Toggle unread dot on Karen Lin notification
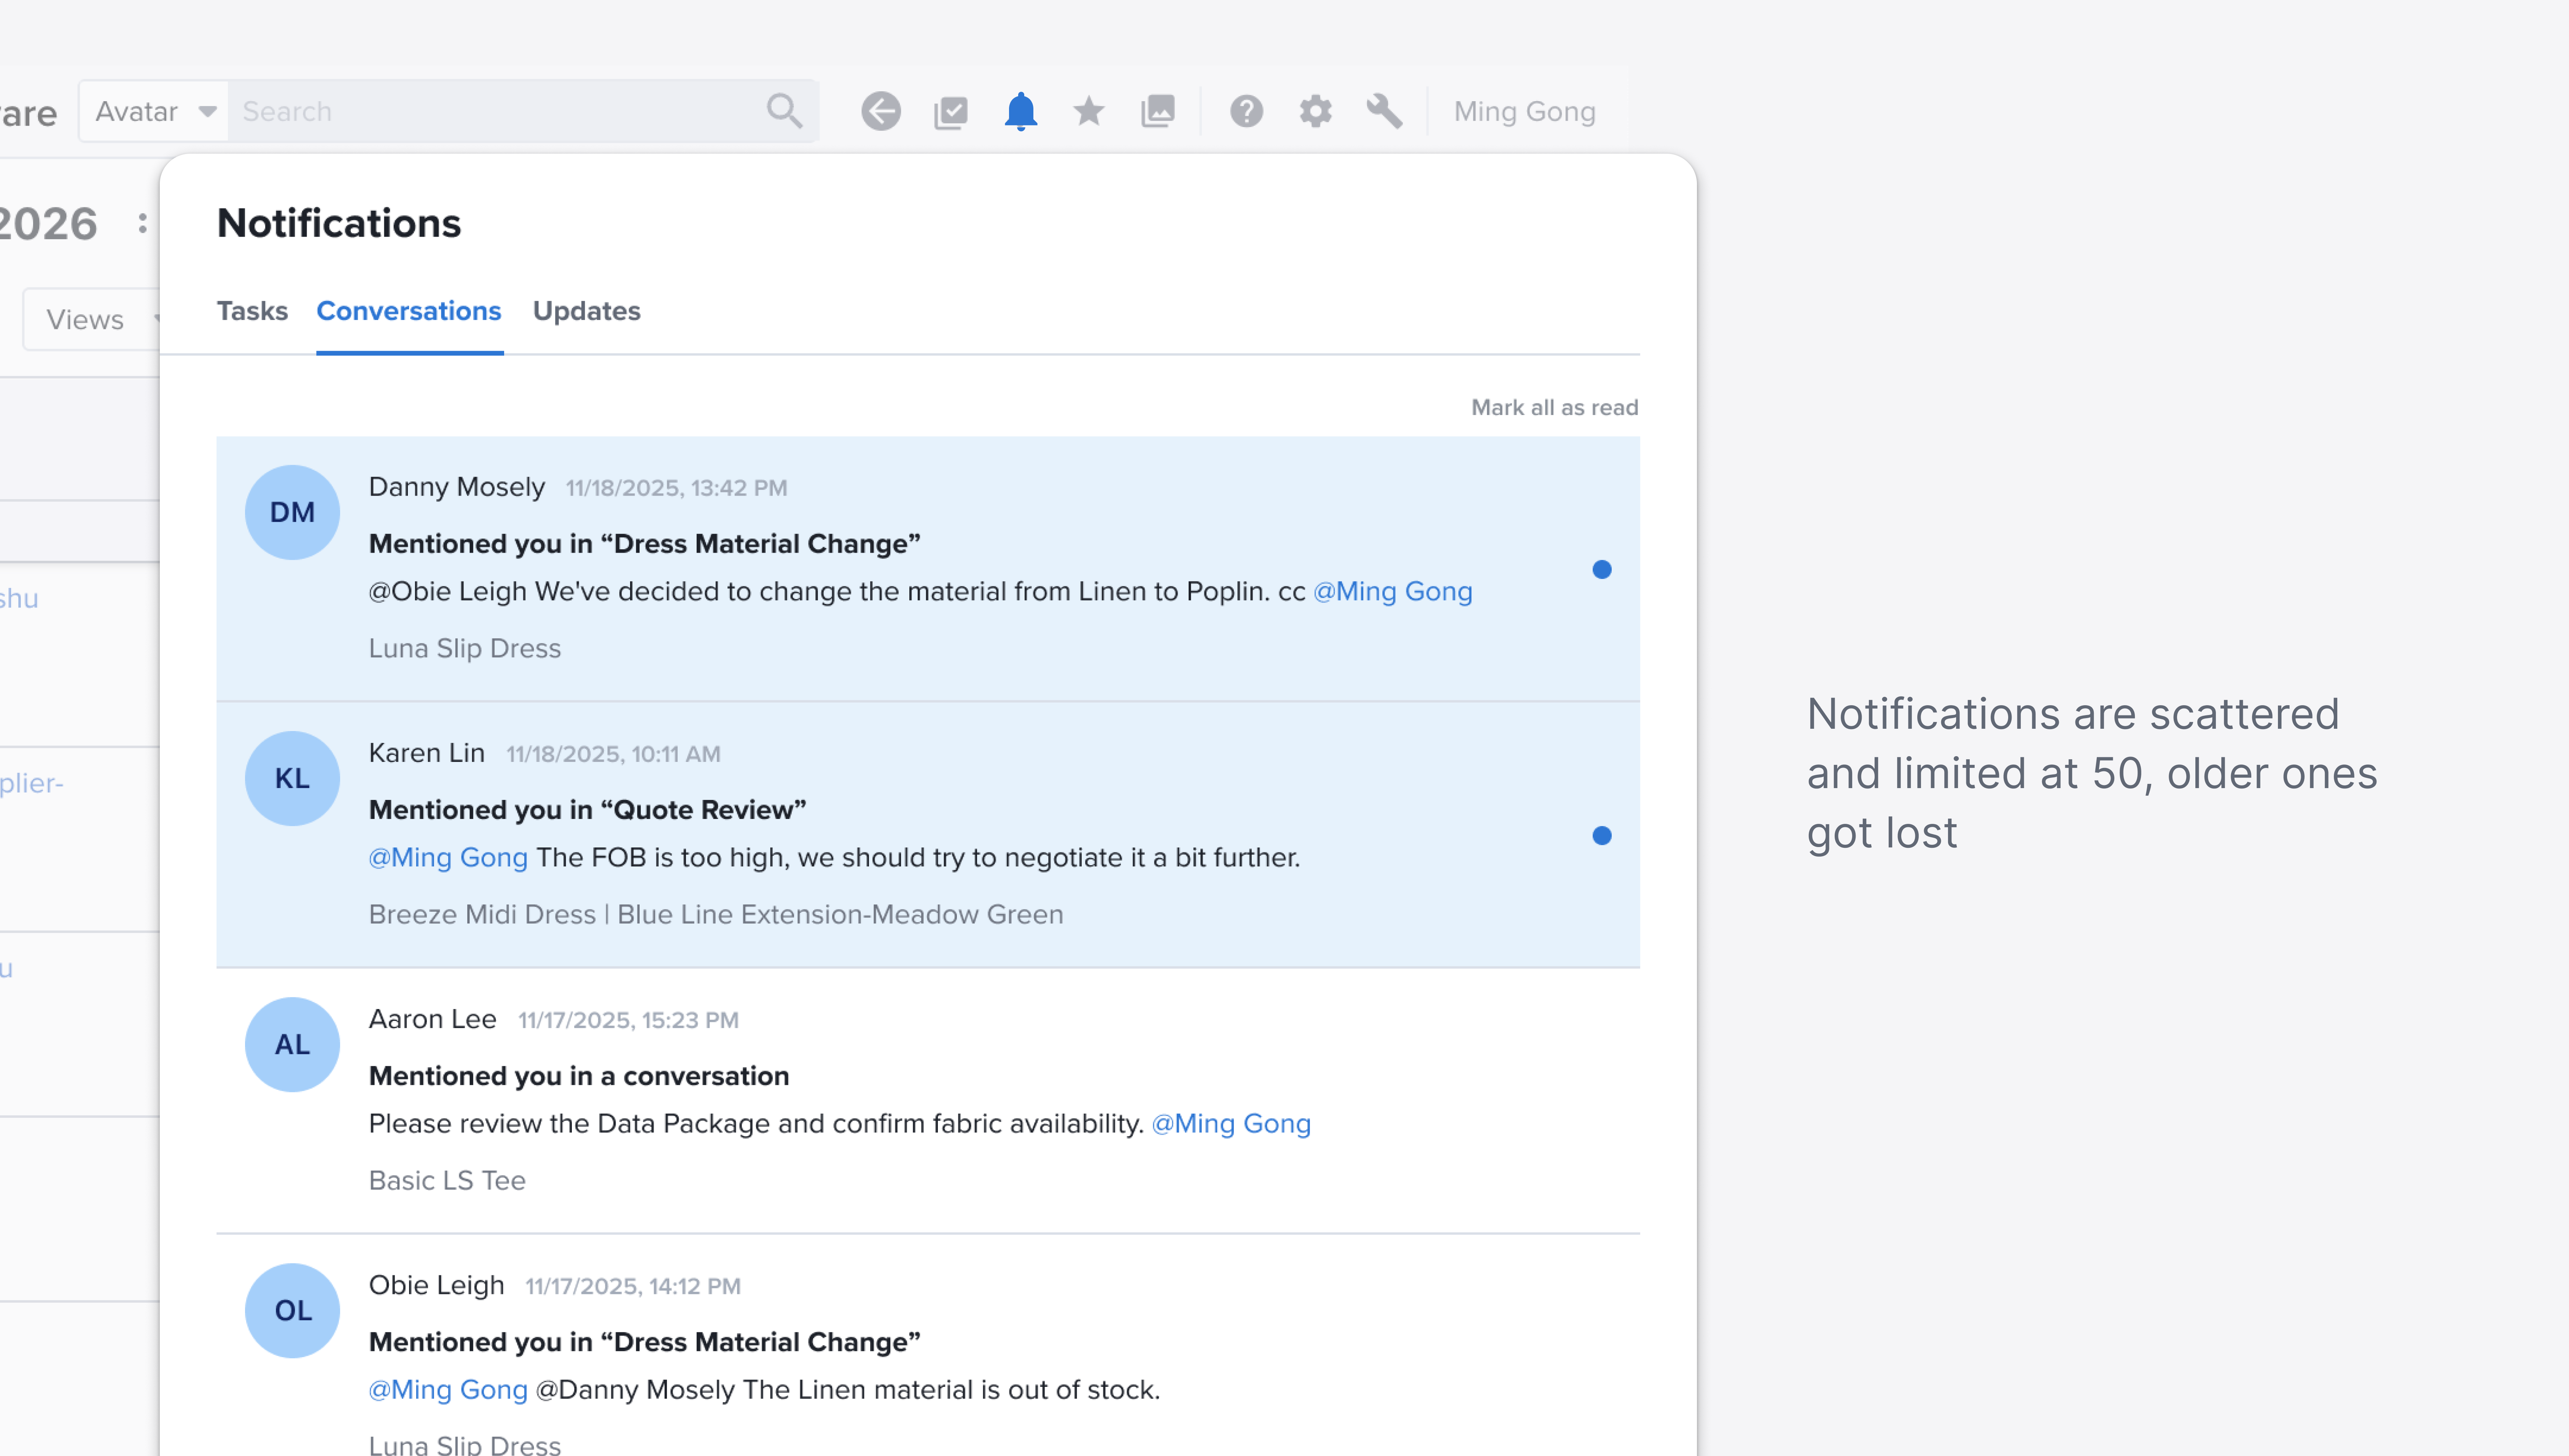 tap(1601, 835)
